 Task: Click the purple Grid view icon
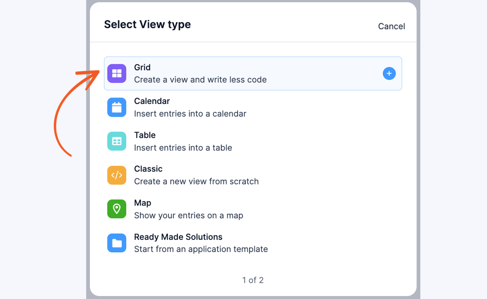117,73
